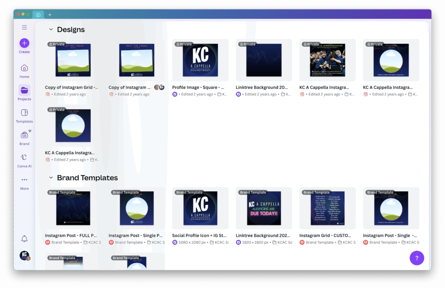Image resolution: width=445 pixels, height=288 pixels.
Task: Click the Linktree Background 20... title
Action: tap(262, 87)
